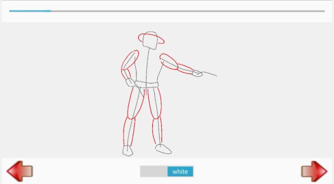Click the gray half of the background toggle
334x184 pixels.
[153, 171]
